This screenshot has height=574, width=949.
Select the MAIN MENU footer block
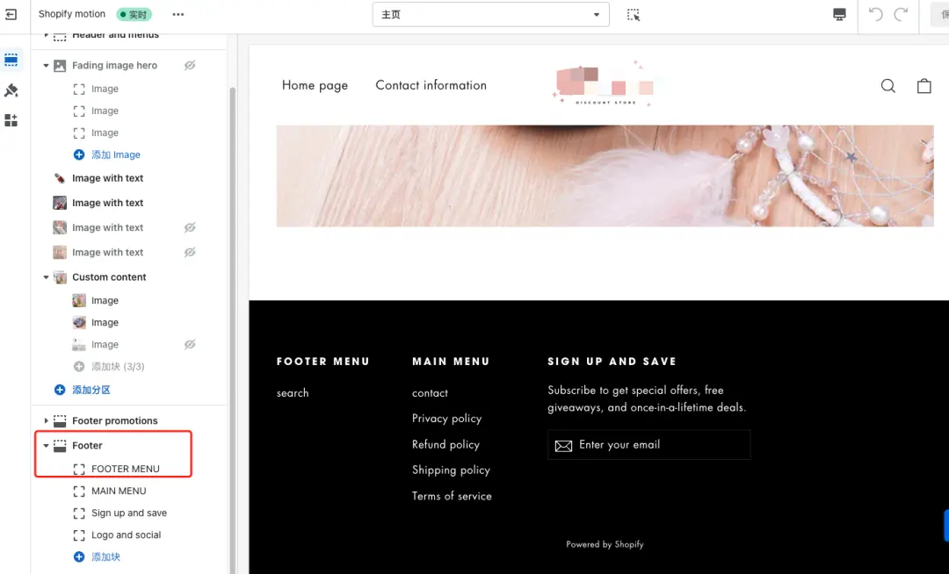[x=119, y=491]
